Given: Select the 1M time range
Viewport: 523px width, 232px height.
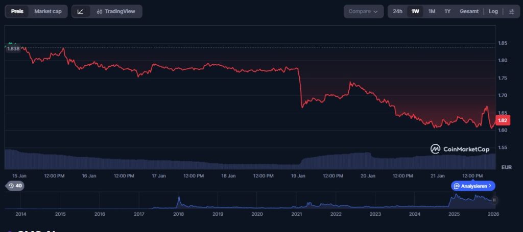Looking at the screenshot, I should pos(432,11).
